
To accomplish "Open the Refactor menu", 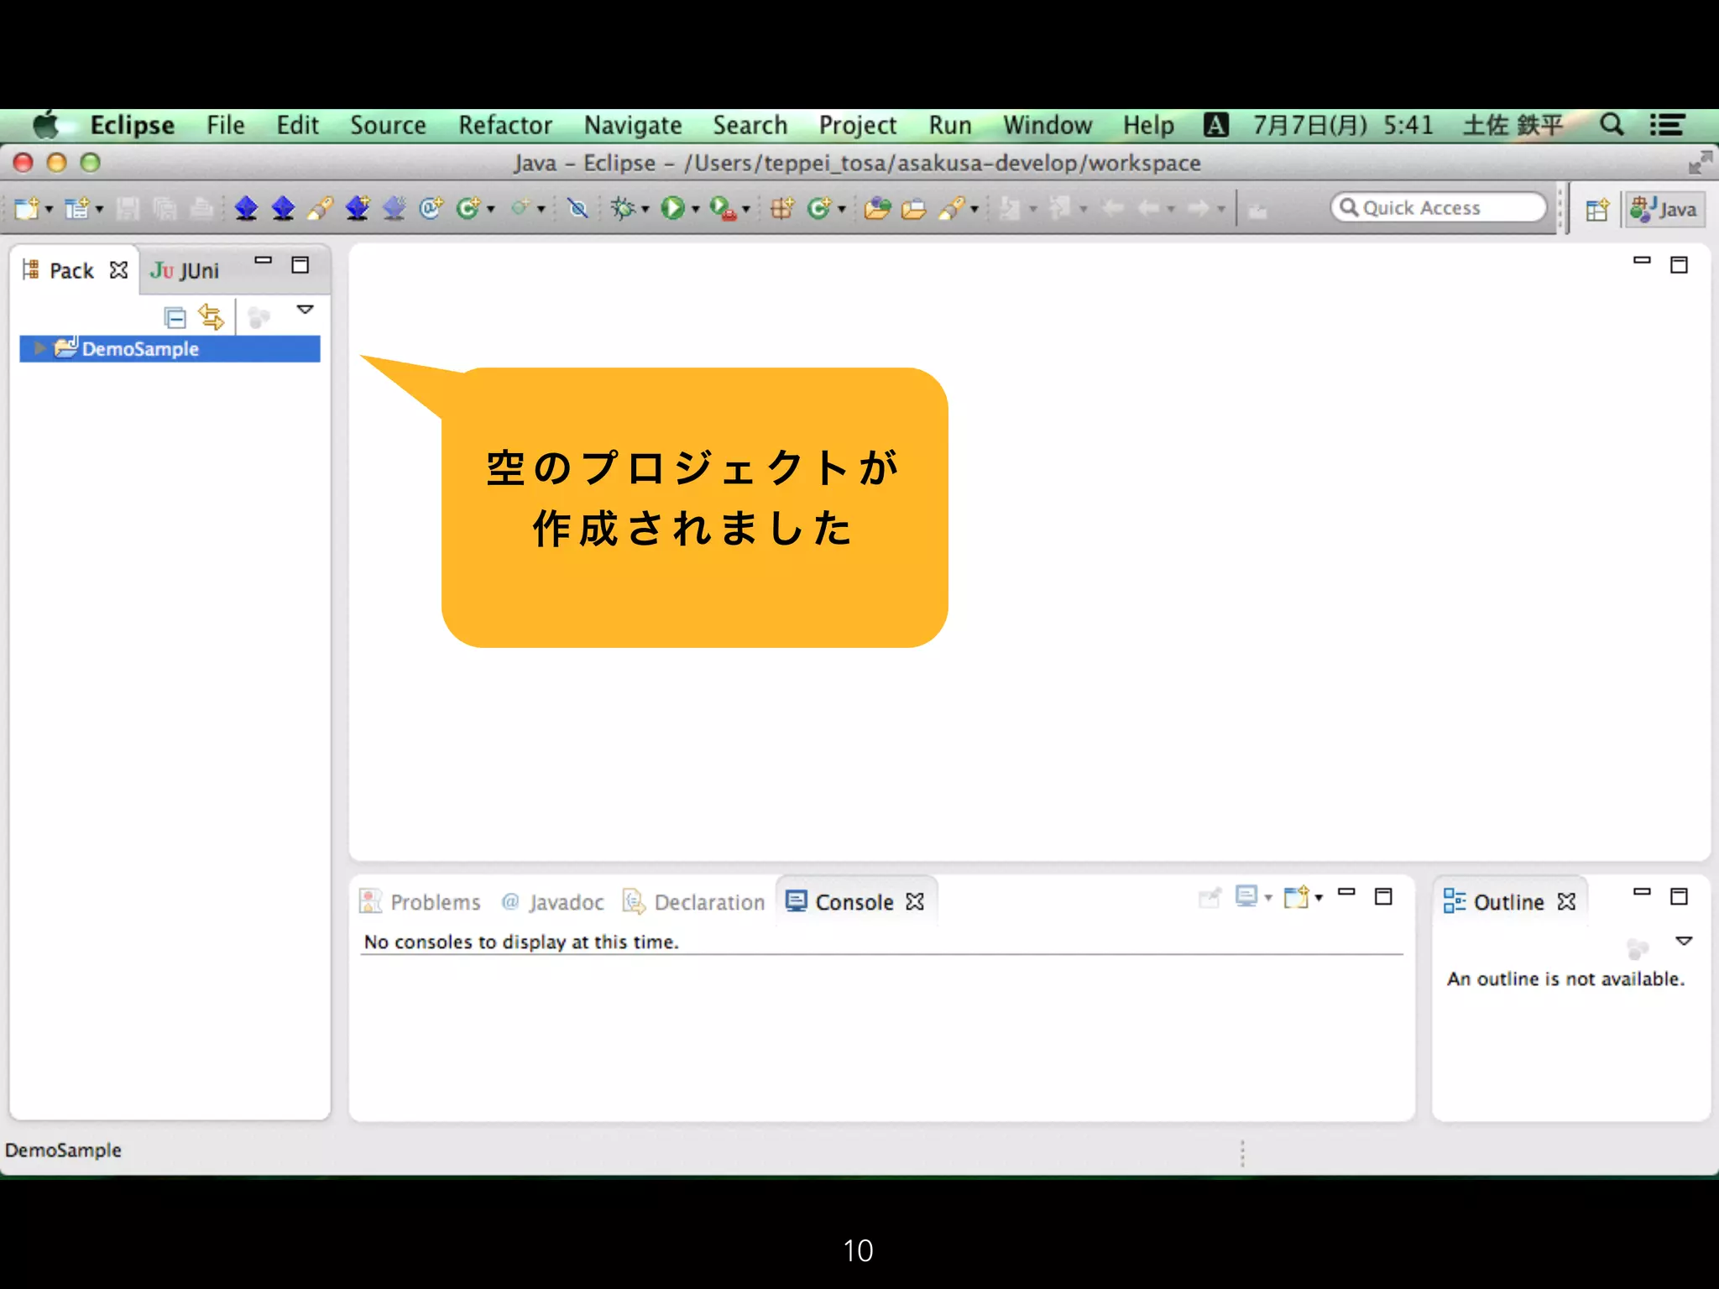I will (504, 126).
